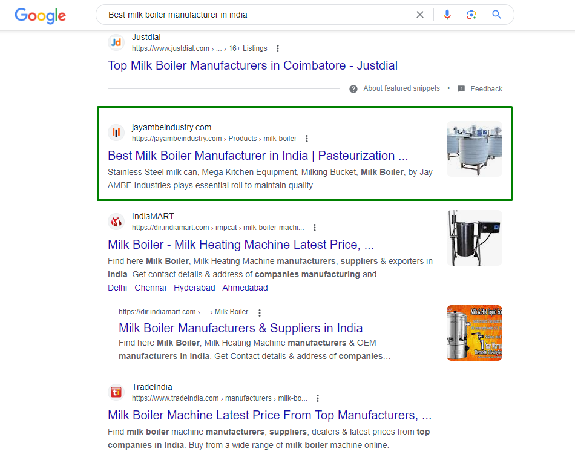Clear the search query with X

420,15
